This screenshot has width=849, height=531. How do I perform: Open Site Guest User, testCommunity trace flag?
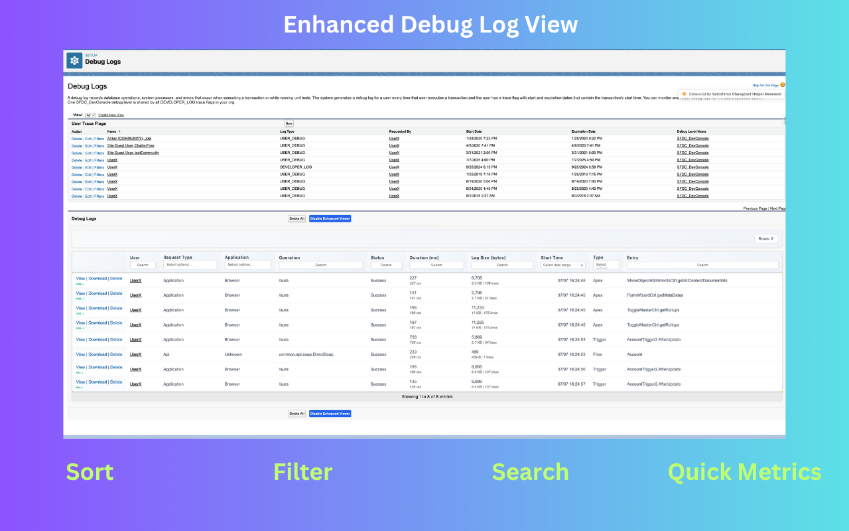[133, 153]
